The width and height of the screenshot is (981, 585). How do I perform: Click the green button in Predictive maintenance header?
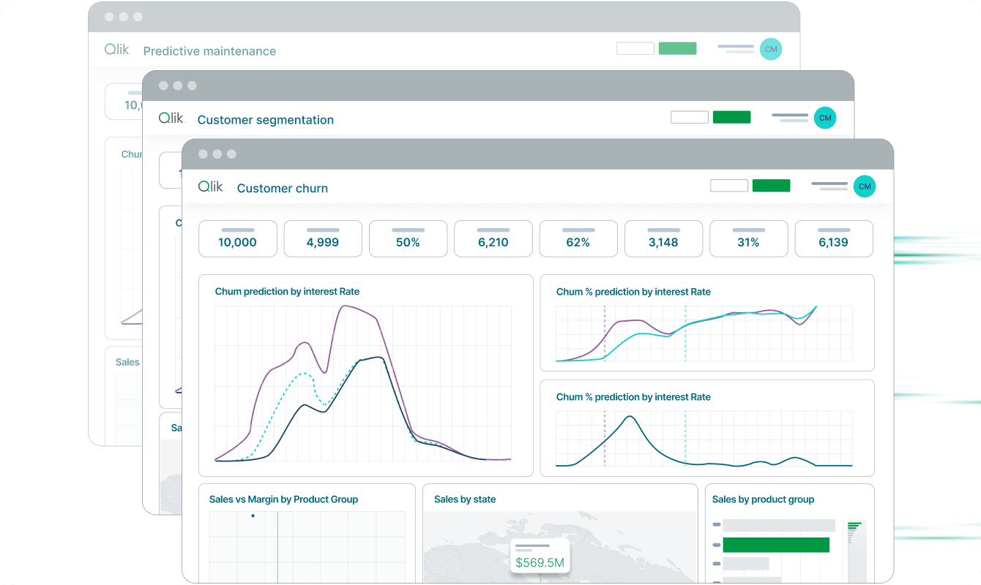click(x=677, y=48)
